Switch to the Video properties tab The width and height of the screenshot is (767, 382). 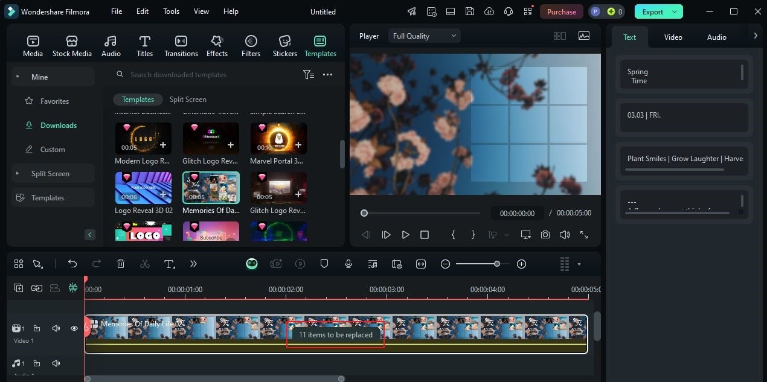[x=673, y=37]
